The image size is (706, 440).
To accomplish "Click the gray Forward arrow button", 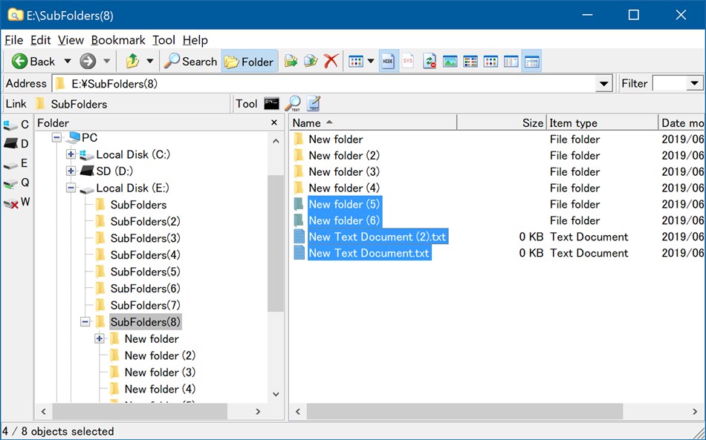I will click(x=88, y=61).
